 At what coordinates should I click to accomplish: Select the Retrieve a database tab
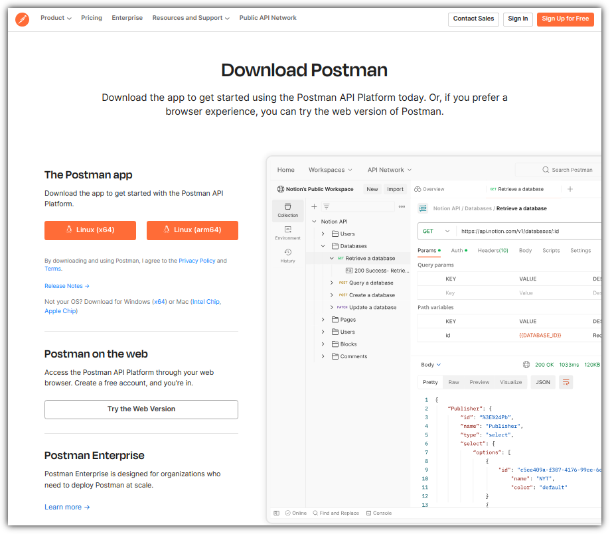[517, 189]
